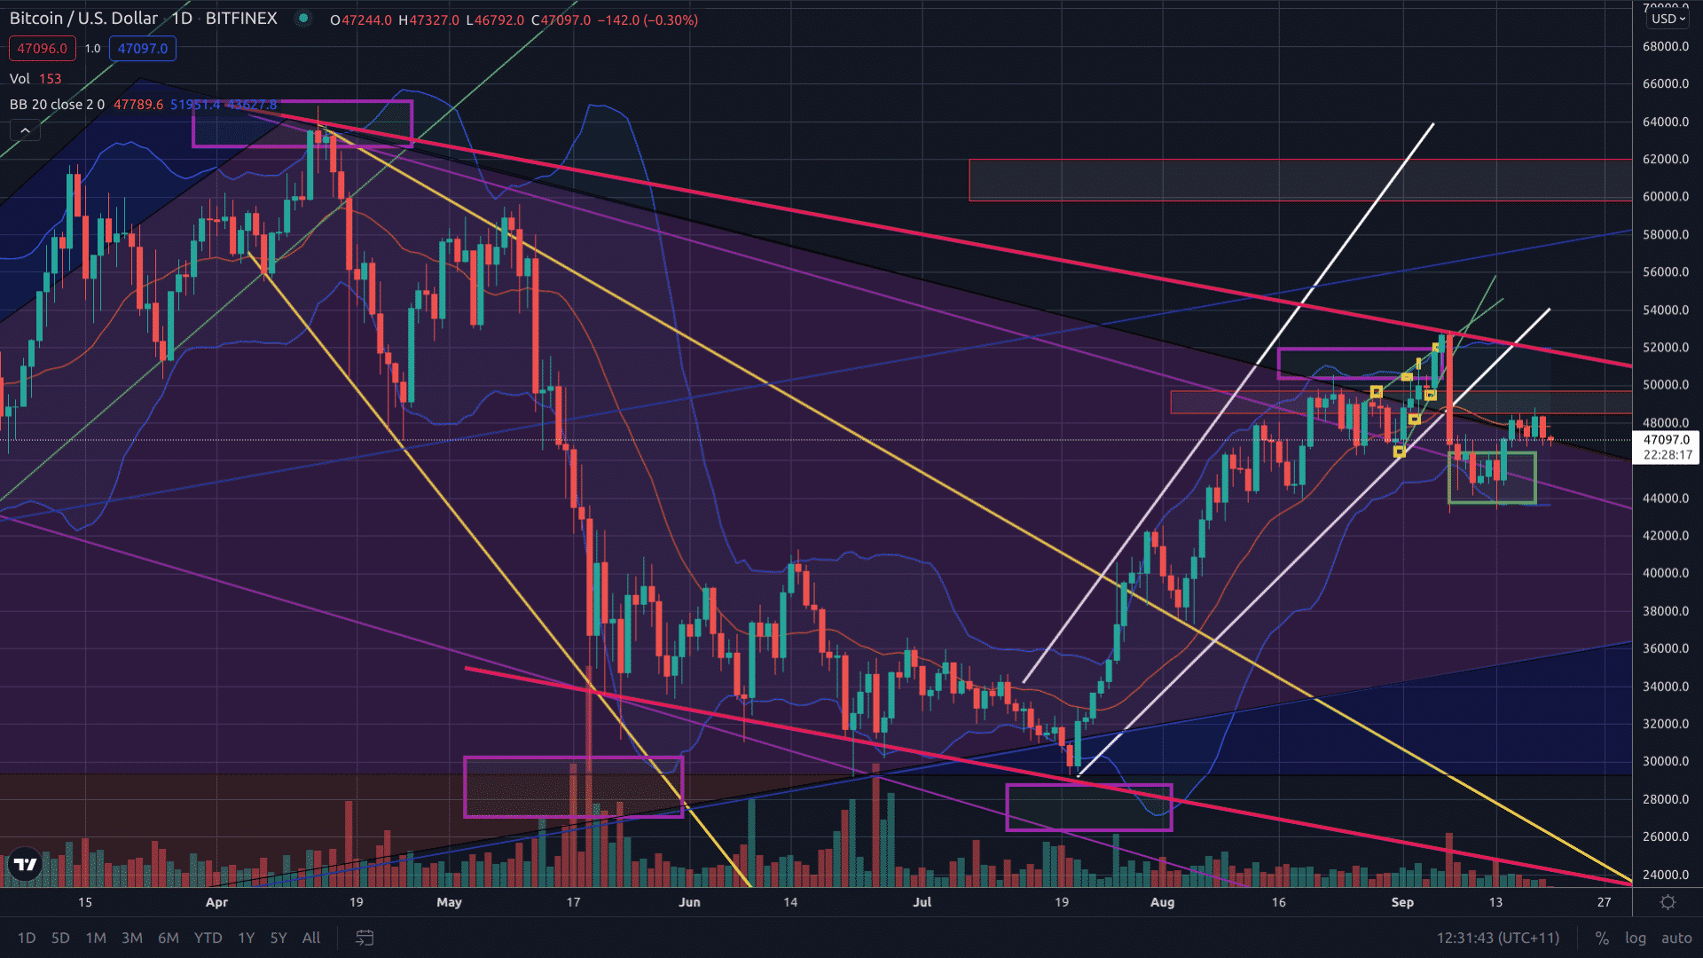Select the 1M time range
This screenshot has width=1703, height=958.
[x=96, y=938]
